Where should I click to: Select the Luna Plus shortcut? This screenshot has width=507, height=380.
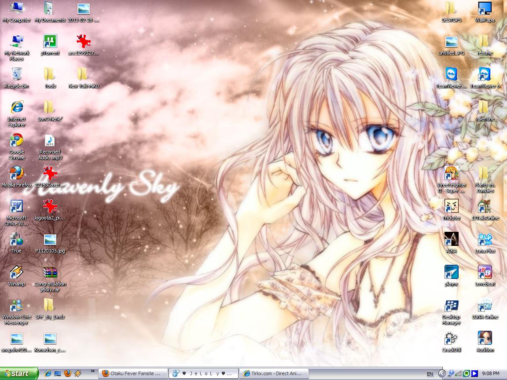[485, 243]
